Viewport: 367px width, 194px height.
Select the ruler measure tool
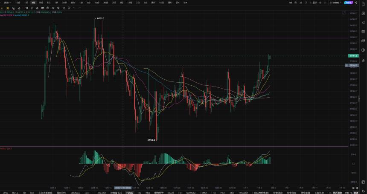[x=32, y=8]
